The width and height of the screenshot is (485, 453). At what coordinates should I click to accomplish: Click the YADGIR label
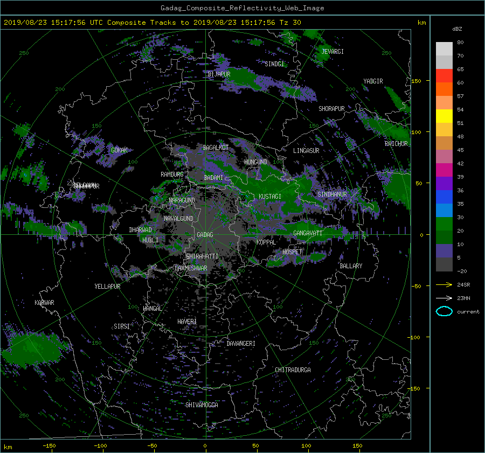point(373,81)
